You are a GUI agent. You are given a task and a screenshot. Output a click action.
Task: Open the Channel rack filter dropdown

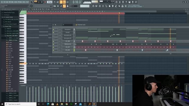pyautogui.click(x=68, y=25)
